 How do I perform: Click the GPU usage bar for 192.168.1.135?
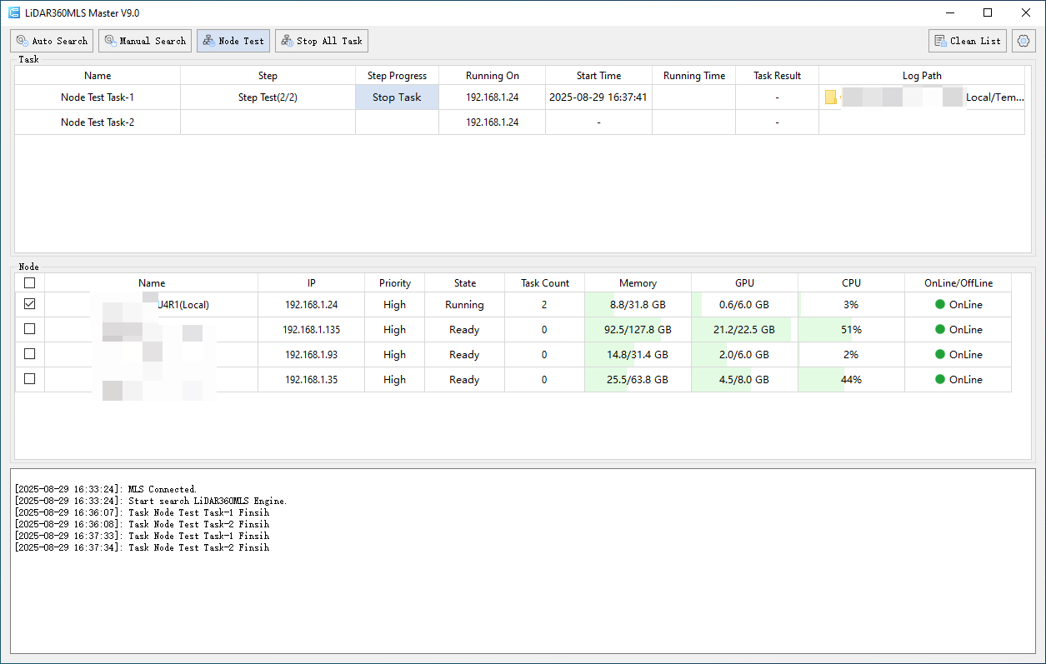[x=744, y=330]
